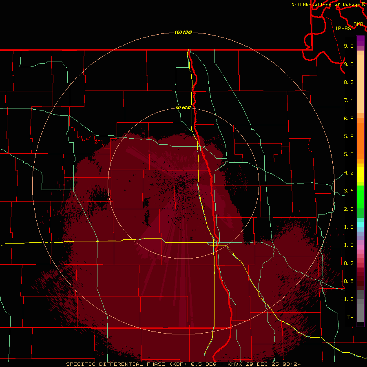Click the 6.6 value on the scale
The height and width of the screenshot is (367, 367).
349,118
